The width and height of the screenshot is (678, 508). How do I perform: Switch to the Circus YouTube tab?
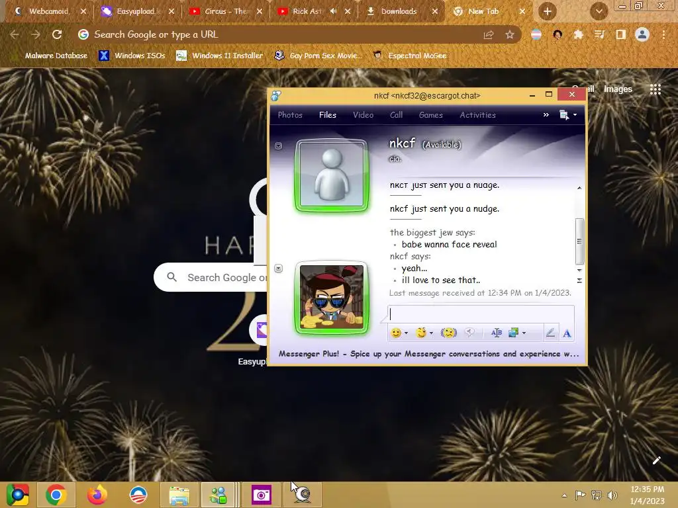226,11
